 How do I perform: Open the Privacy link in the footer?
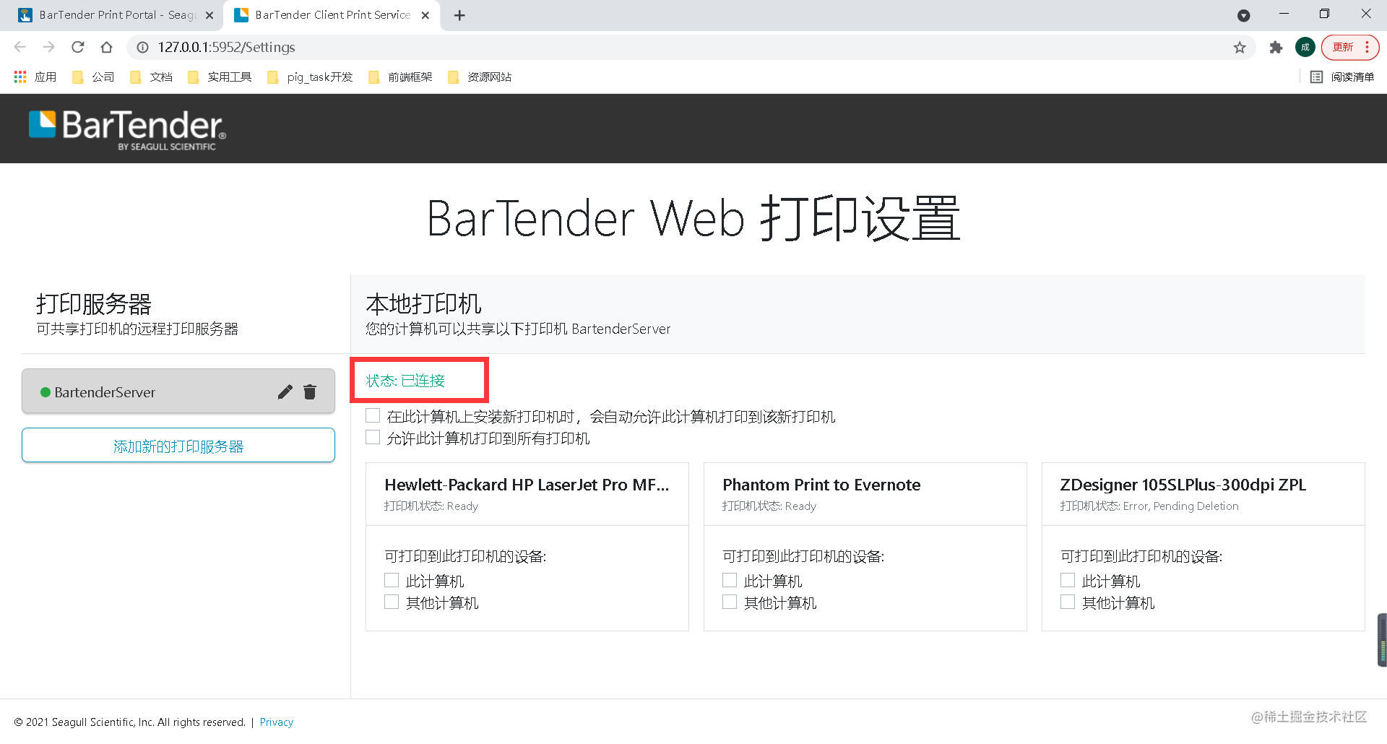tap(276, 722)
